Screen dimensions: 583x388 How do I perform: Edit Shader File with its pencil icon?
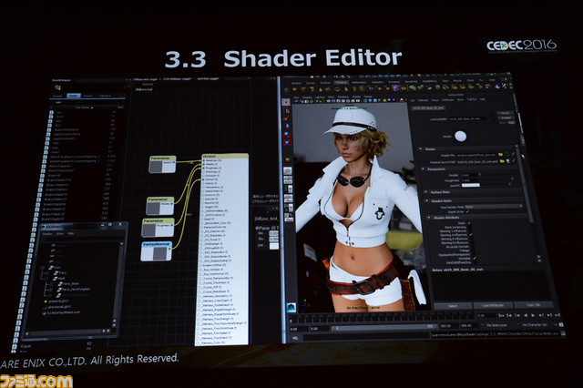[x=514, y=154]
